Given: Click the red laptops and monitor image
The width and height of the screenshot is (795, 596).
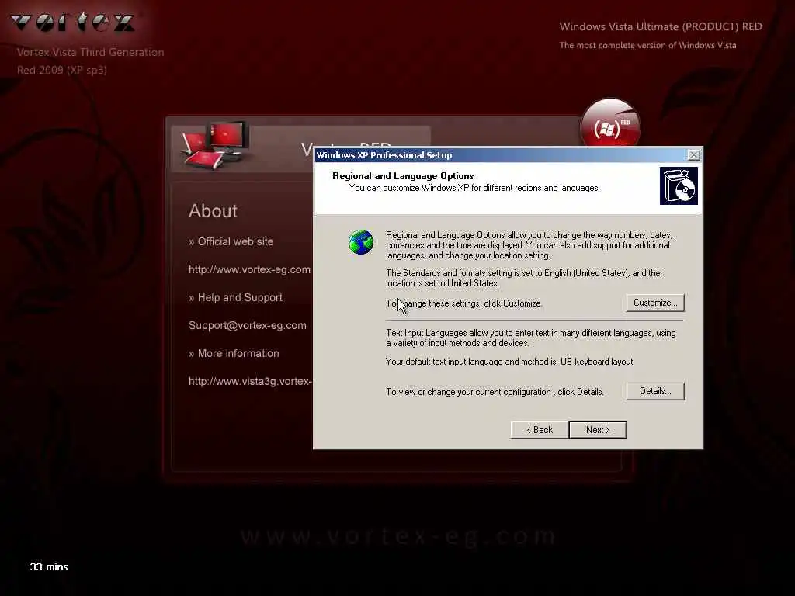Looking at the screenshot, I should [216, 145].
